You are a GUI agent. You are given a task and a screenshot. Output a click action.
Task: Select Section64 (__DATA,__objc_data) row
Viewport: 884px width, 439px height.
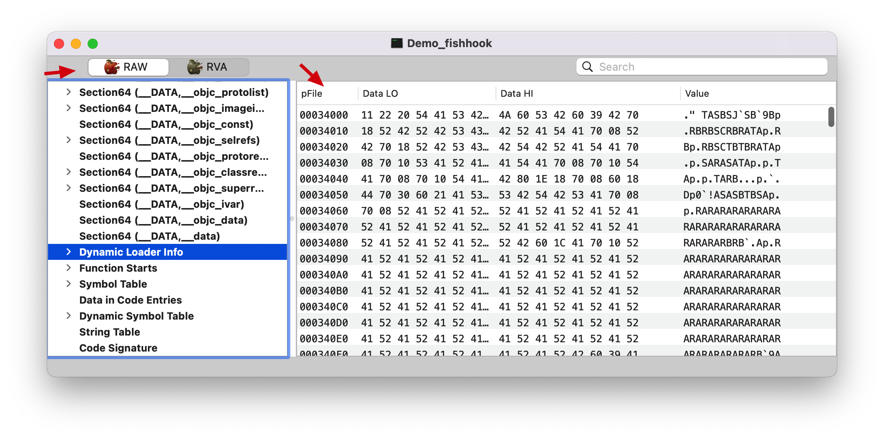point(168,220)
